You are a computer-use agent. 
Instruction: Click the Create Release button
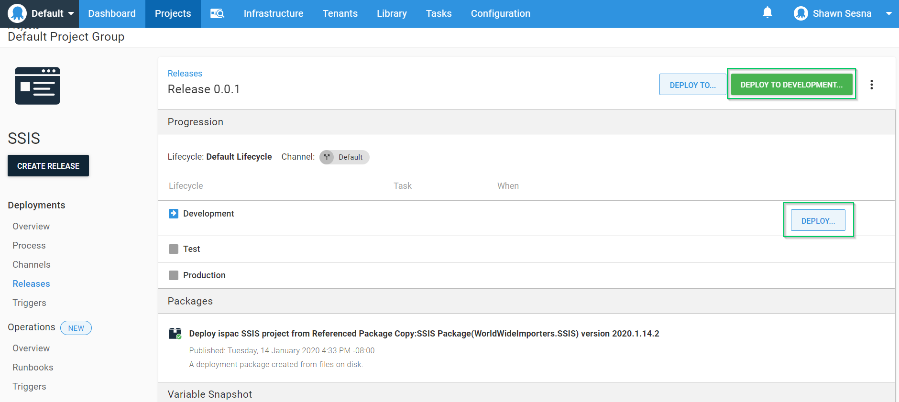pyautogui.click(x=48, y=166)
